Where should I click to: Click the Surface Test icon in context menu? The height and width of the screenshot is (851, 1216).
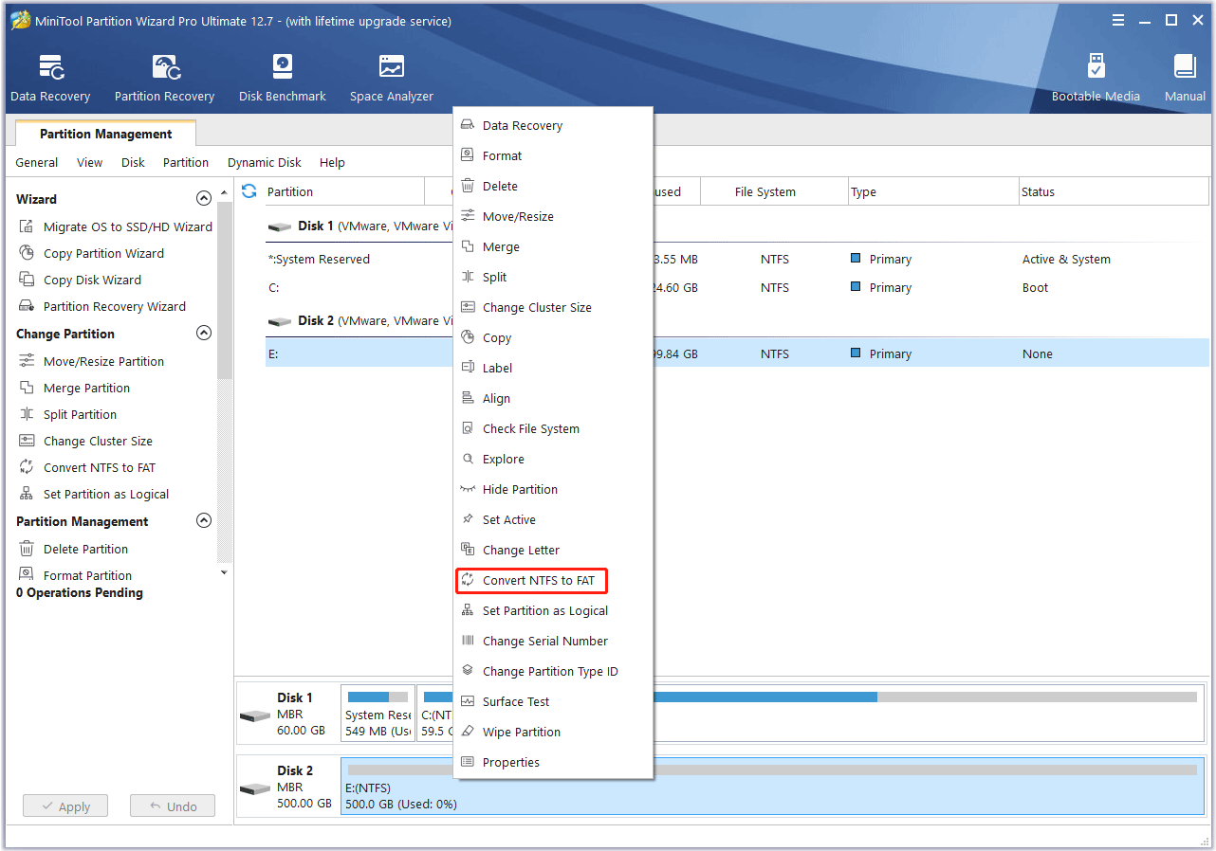pyautogui.click(x=467, y=701)
